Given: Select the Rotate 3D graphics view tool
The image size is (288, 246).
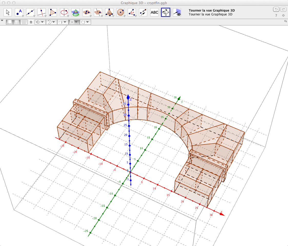Looking at the screenshot, I should (166, 12).
